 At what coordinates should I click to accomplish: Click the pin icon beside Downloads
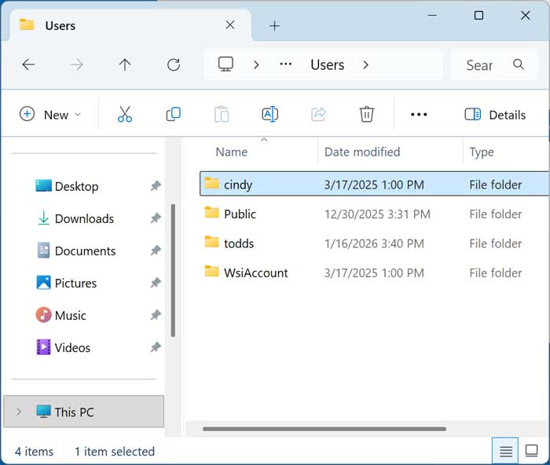tap(156, 218)
